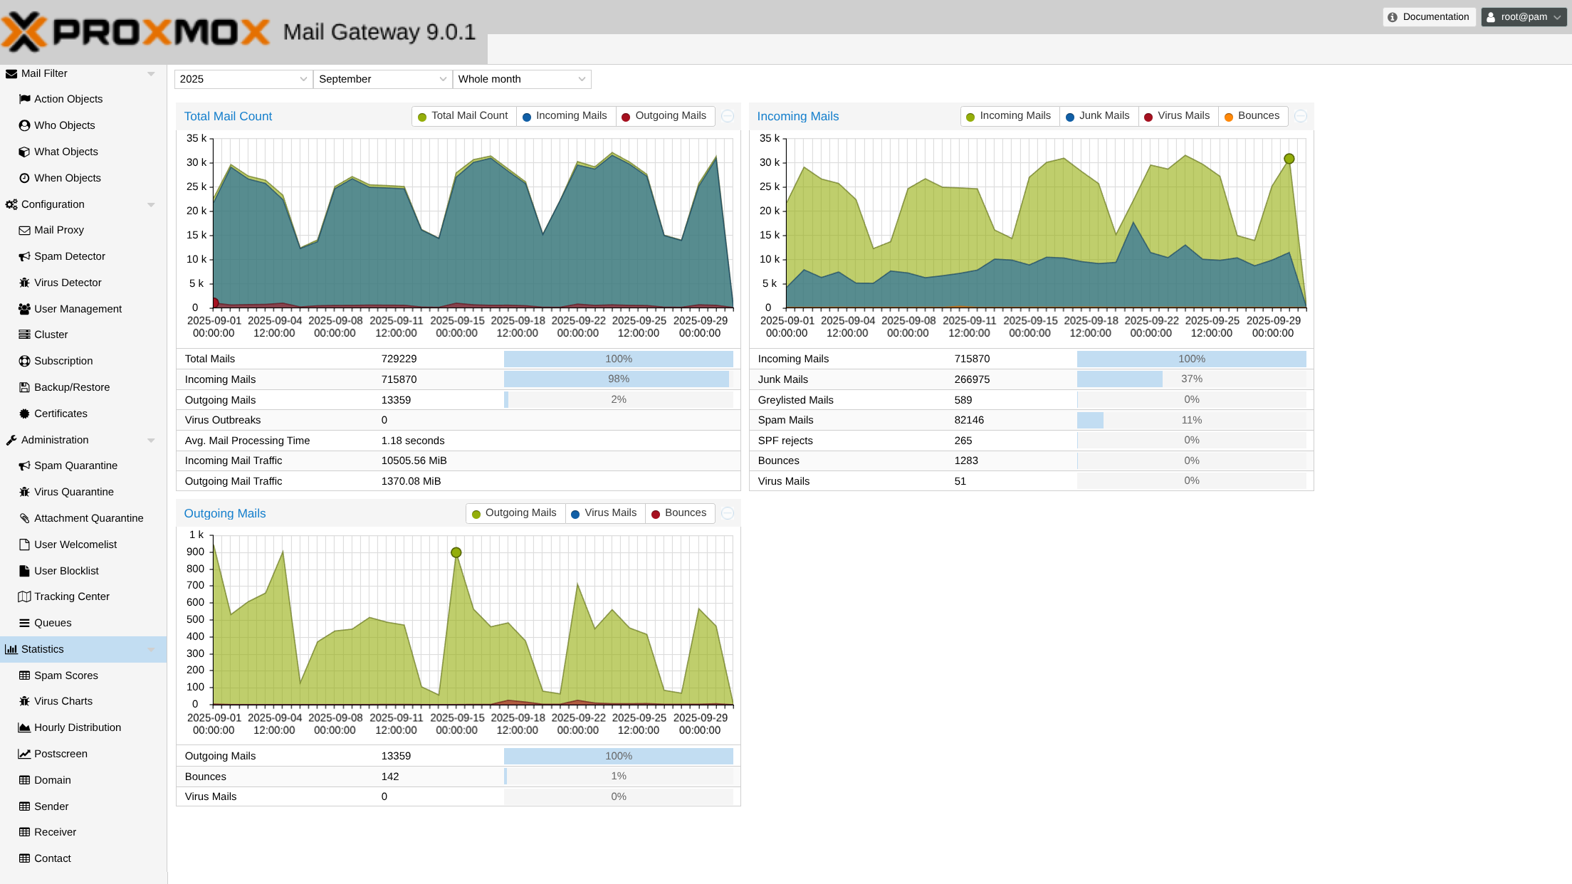Click the Spam Detector bullhorn icon
The image size is (1572, 884).
click(x=24, y=256)
